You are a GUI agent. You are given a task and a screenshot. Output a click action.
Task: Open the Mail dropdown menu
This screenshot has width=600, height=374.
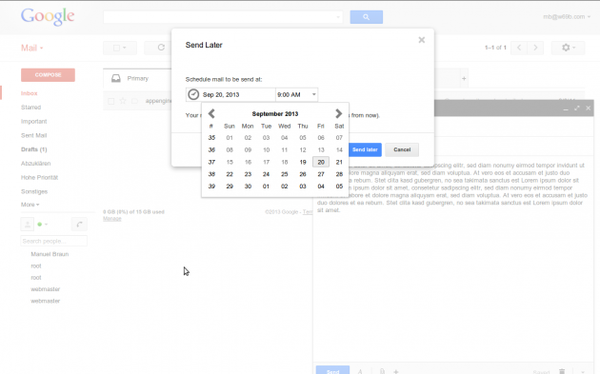tap(31, 48)
